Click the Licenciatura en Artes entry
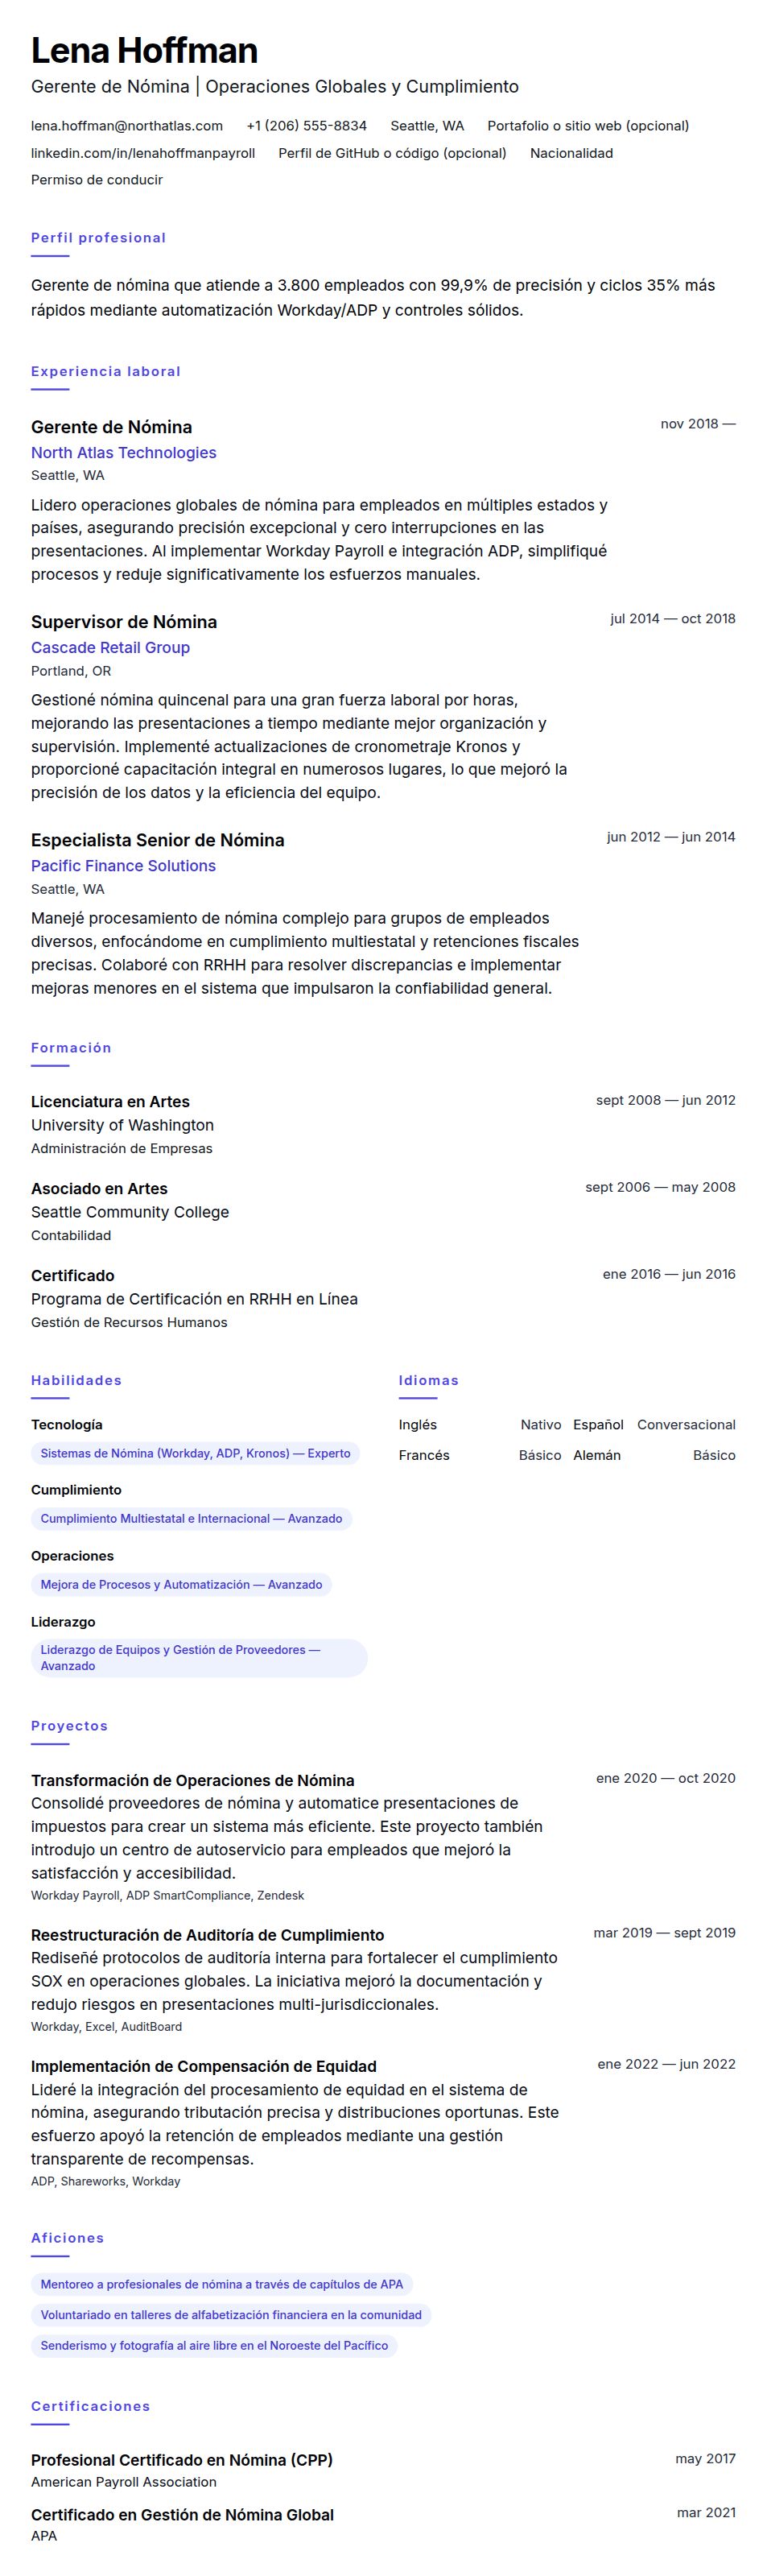767x2576 pixels. tap(110, 1102)
